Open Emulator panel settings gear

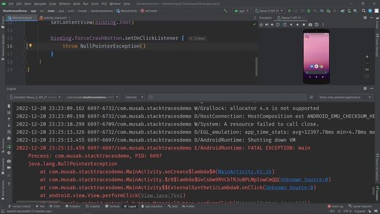tap(365, 18)
